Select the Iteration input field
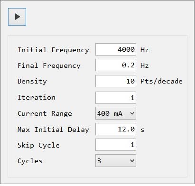 coord(116,98)
